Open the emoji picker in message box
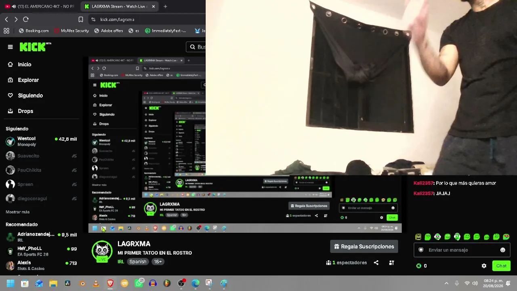Viewport: 517px width, 291px height. point(503,250)
